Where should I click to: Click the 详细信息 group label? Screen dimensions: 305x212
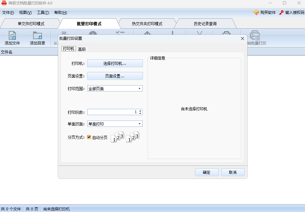coord(158,58)
